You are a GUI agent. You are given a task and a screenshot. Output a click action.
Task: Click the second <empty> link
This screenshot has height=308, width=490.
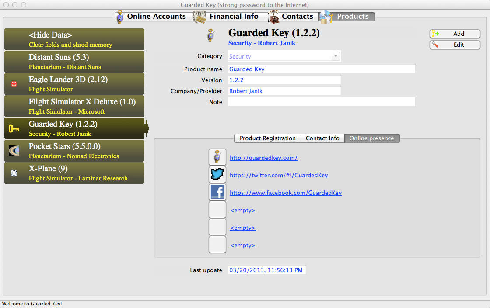[x=243, y=228]
